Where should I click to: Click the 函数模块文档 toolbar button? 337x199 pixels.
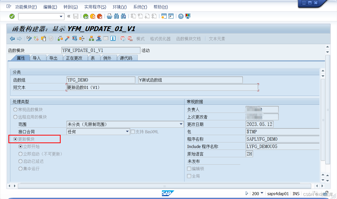coord(189,39)
